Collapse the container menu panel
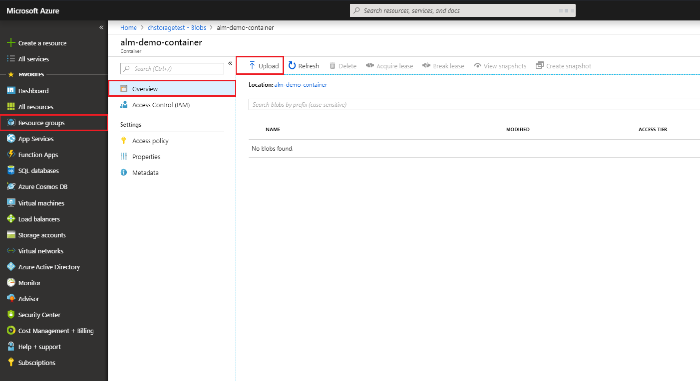This screenshot has height=381, width=700. [x=230, y=63]
